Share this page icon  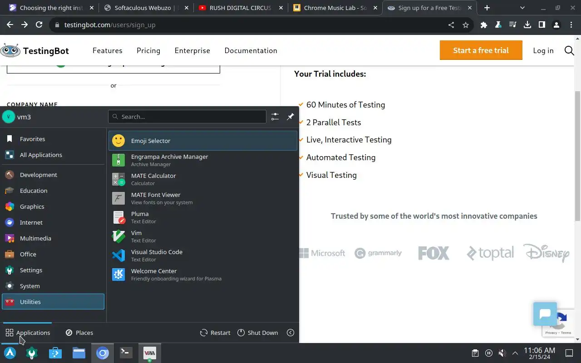(x=451, y=25)
